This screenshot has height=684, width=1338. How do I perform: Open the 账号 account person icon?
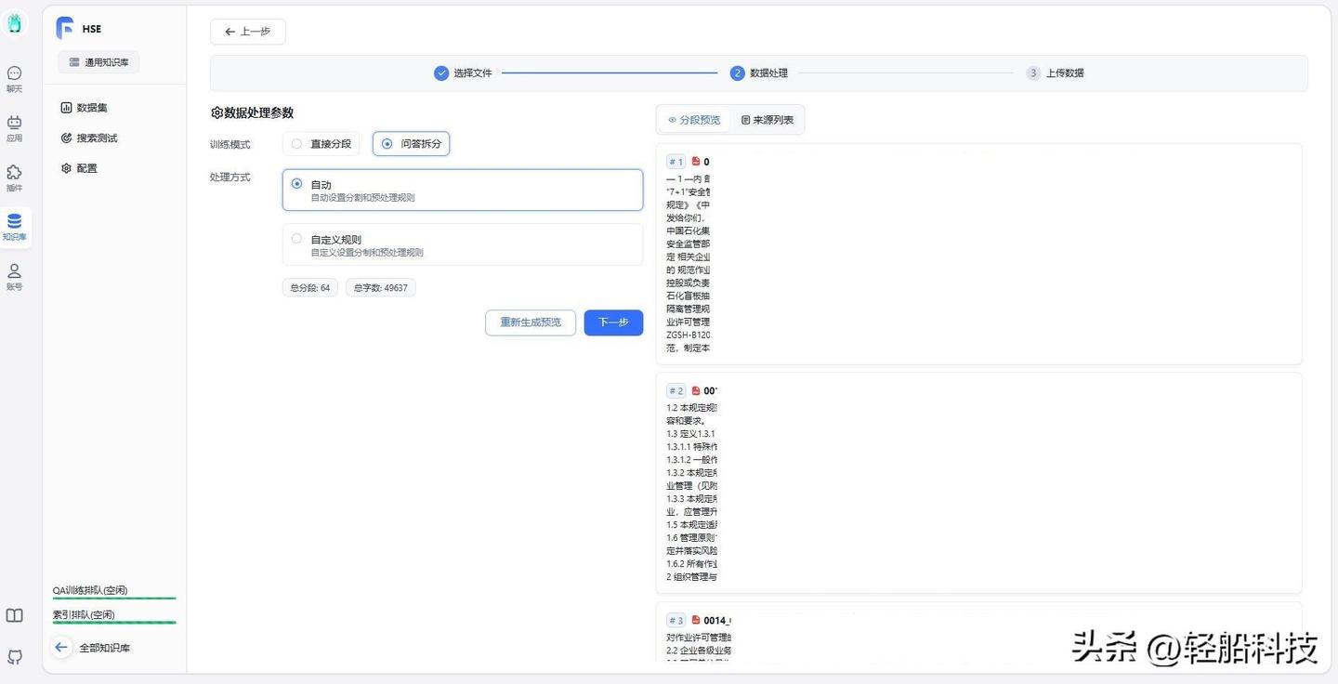pyautogui.click(x=14, y=277)
